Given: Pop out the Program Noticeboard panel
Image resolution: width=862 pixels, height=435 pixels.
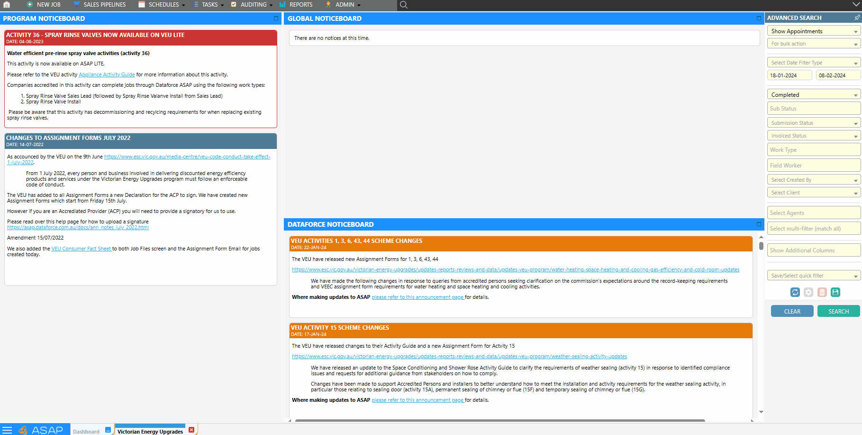Looking at the screenshot, I should 276,19.
